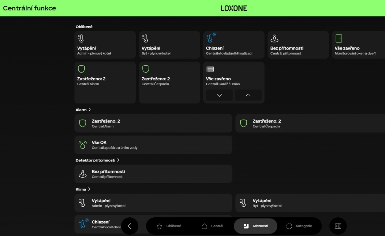Click the presence icon on Bez přítomnosti favorite tile
Screen dimensions: 385x236
[x=275, y=39]
